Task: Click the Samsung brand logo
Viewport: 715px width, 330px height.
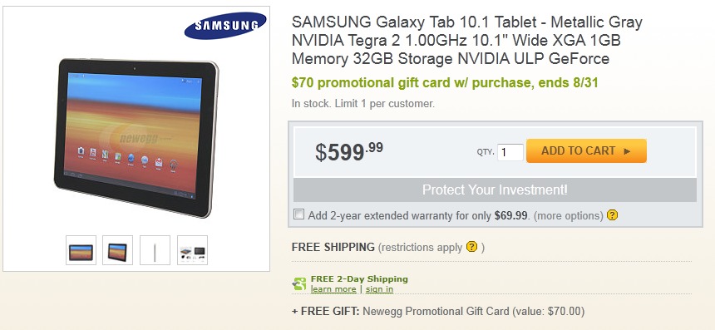Action: (x=225, y=26)
